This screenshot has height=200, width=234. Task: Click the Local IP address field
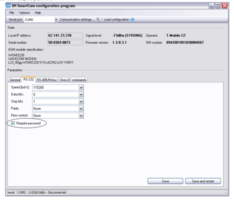65,36
